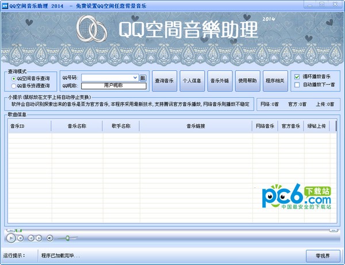The image size is (345, 265).
Task: Click the 用户昵称 nickname field
Action: tap(114, 86)
